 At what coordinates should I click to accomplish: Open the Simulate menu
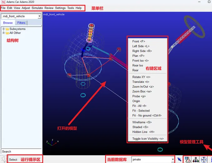pos(37,8)
